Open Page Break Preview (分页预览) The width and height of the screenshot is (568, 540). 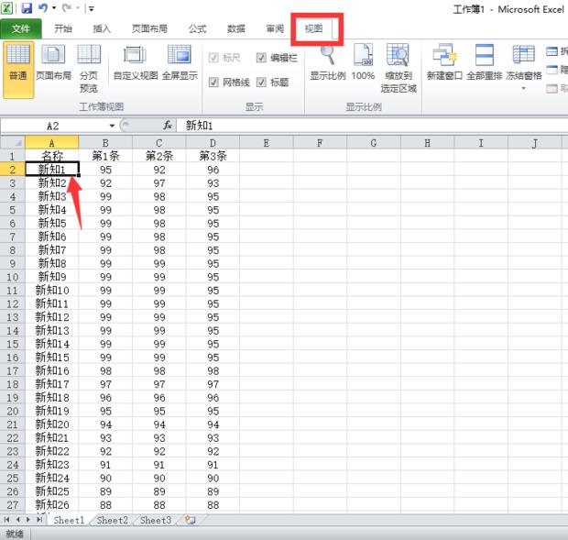pos(89,68)
